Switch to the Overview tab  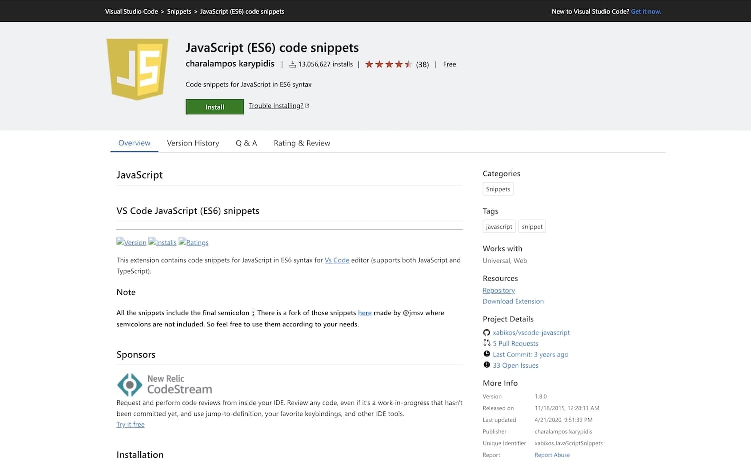(x=134, y=143)
